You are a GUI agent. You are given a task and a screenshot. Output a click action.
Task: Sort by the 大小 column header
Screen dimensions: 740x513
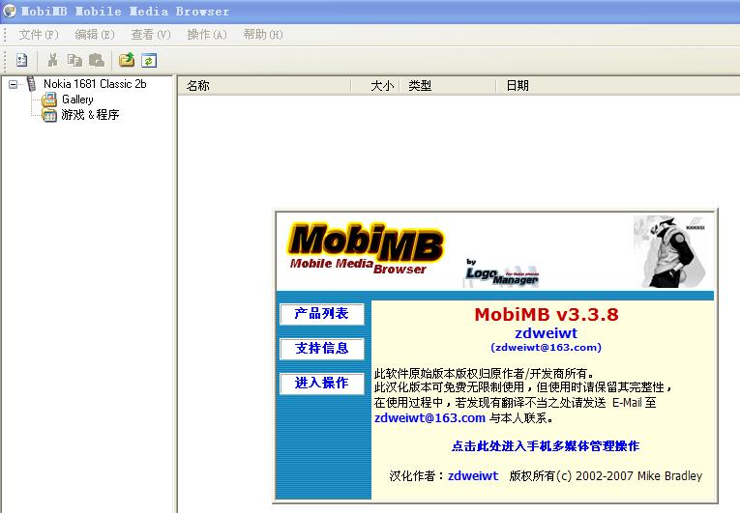coord(375,86)
